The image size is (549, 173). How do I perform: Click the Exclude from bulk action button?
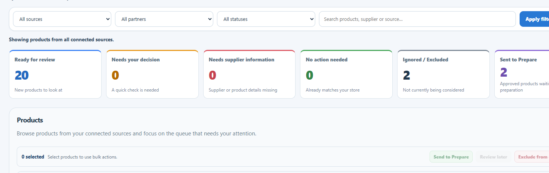point(532,157)
